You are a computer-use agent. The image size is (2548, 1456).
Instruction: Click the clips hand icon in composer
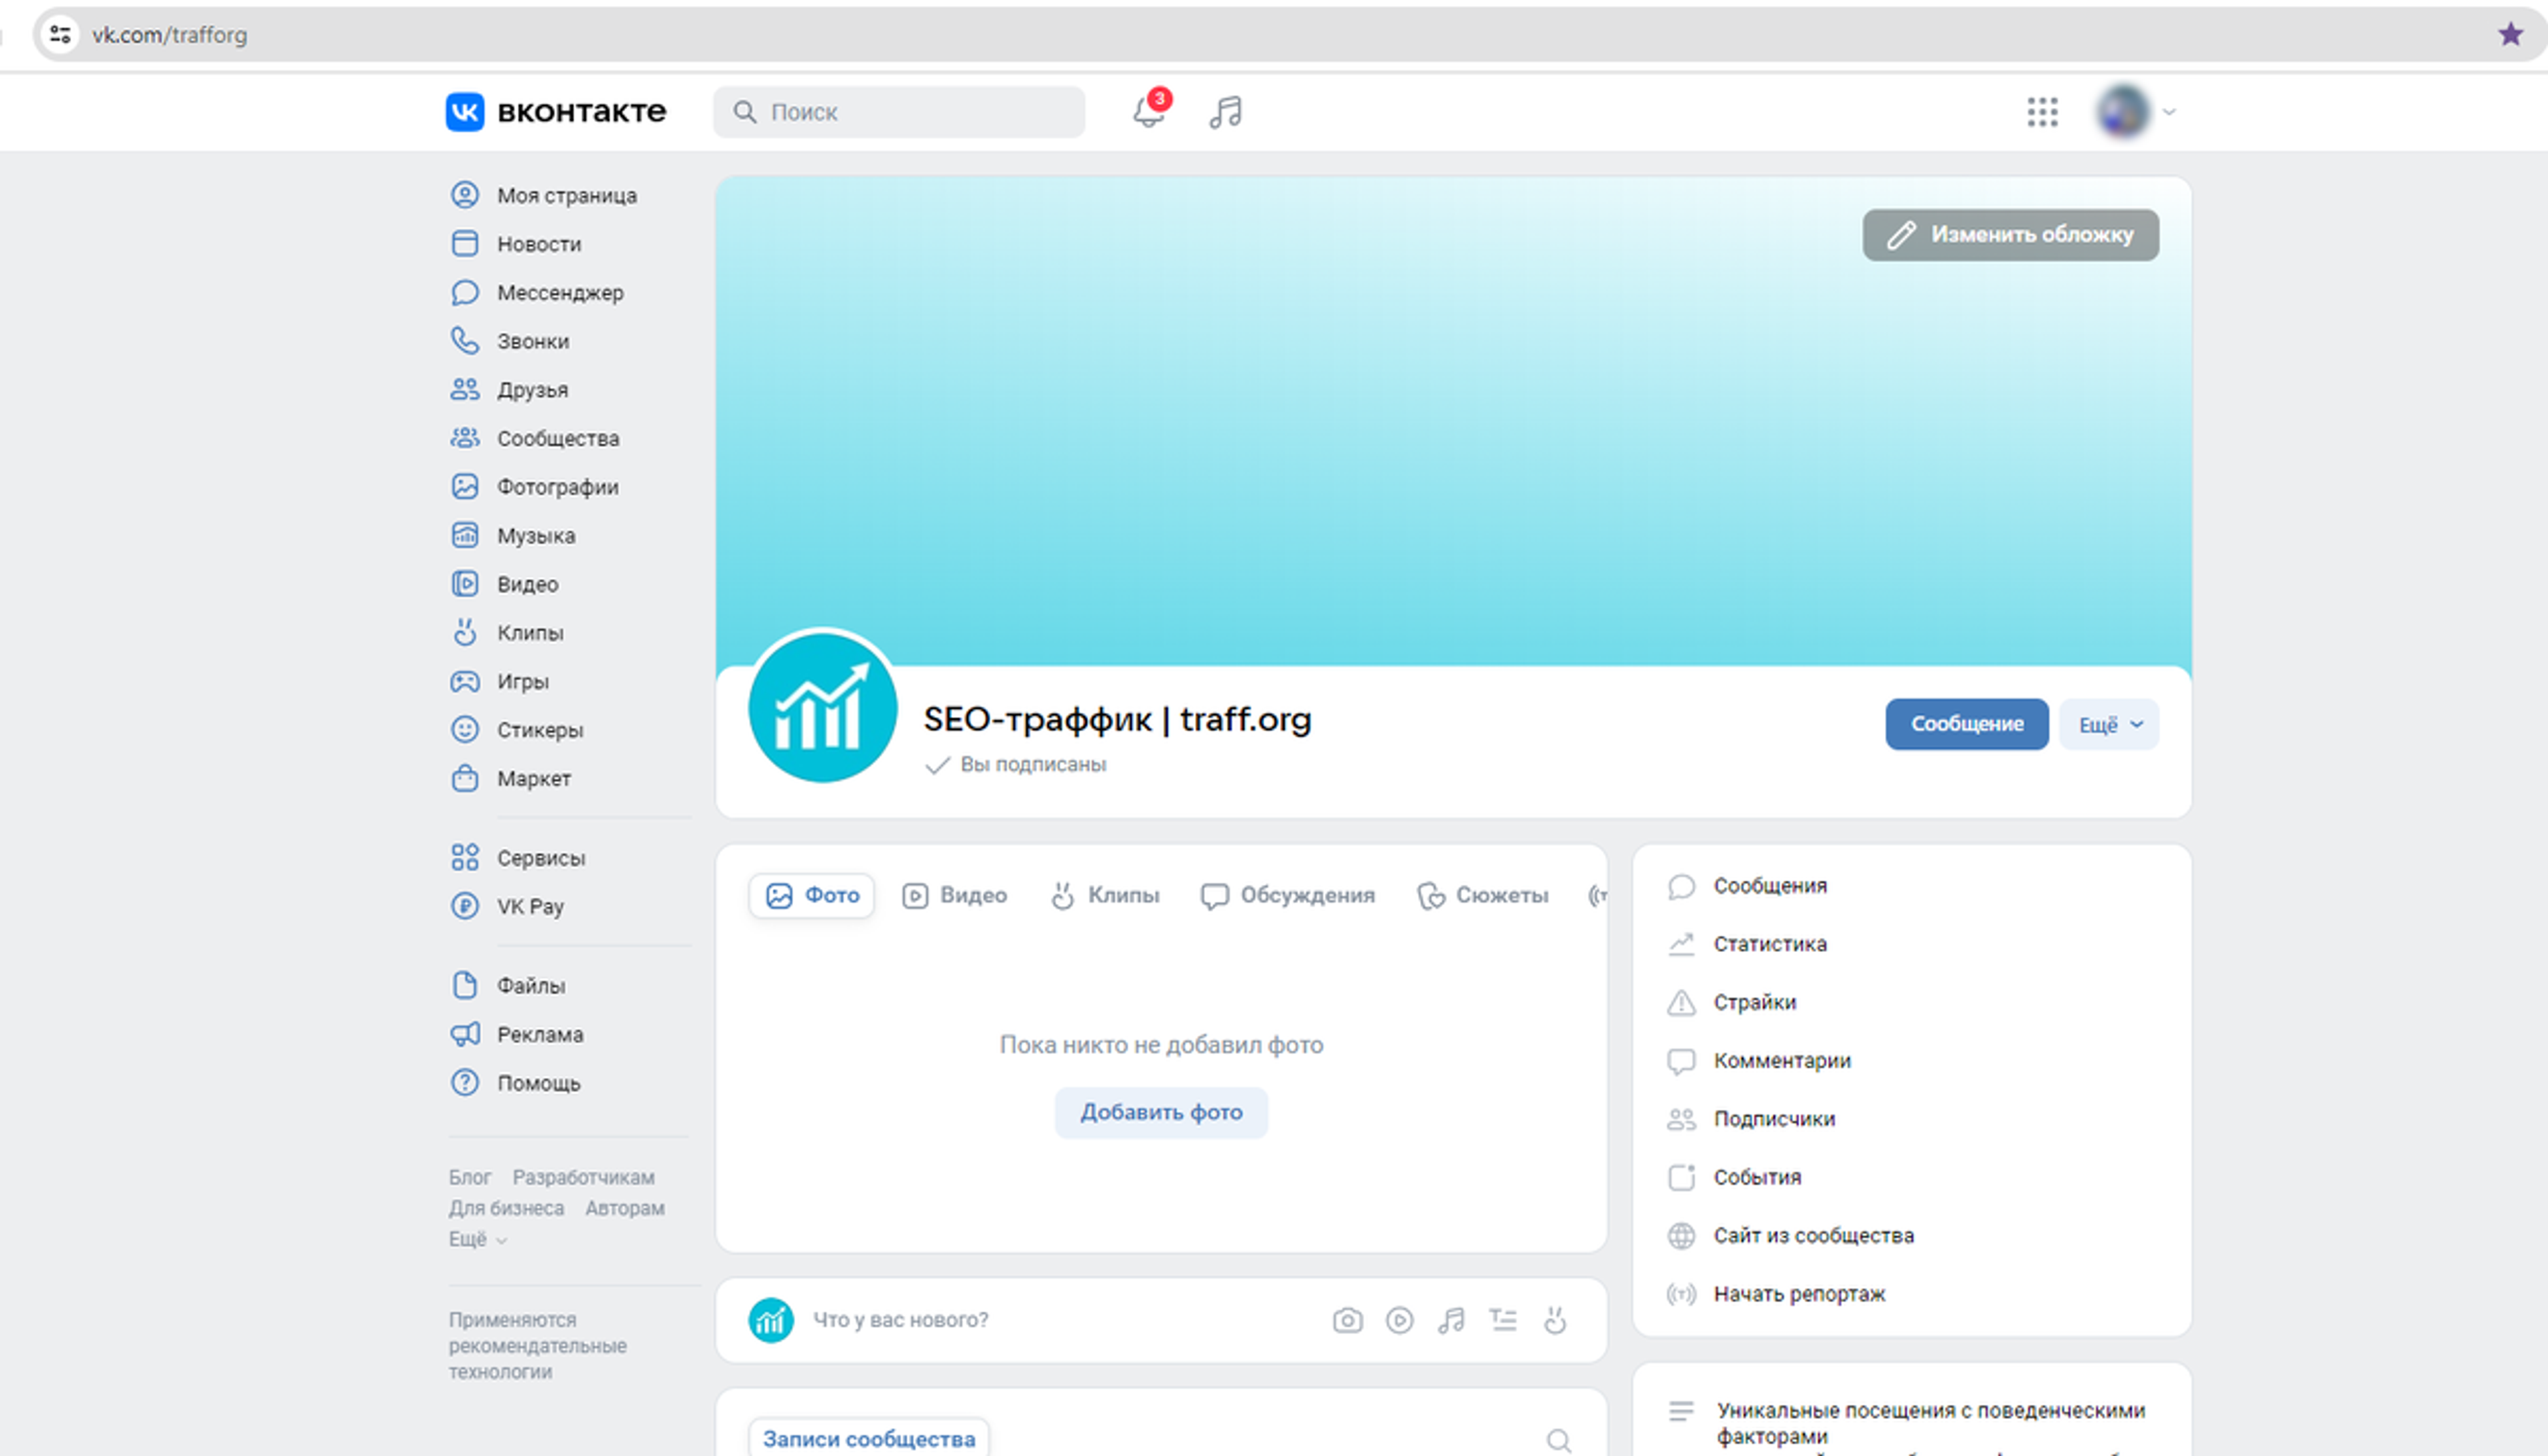[1555, 1320]
